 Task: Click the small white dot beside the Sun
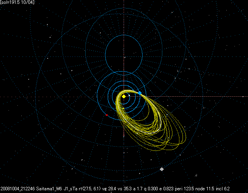coord(129,95)
